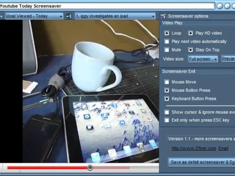Toggle the Loop checkbox
235x176 pixels.
point(167,33)
